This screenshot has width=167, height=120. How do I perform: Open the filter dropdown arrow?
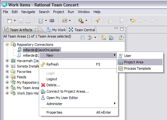(x=95, y=38)
